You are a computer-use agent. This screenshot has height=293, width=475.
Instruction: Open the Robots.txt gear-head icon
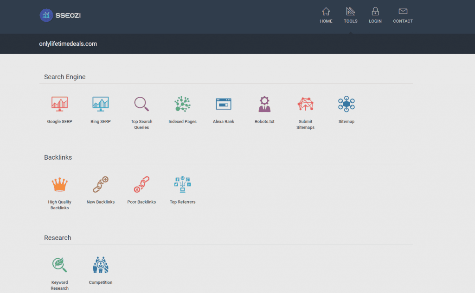(x=264, y=104)
